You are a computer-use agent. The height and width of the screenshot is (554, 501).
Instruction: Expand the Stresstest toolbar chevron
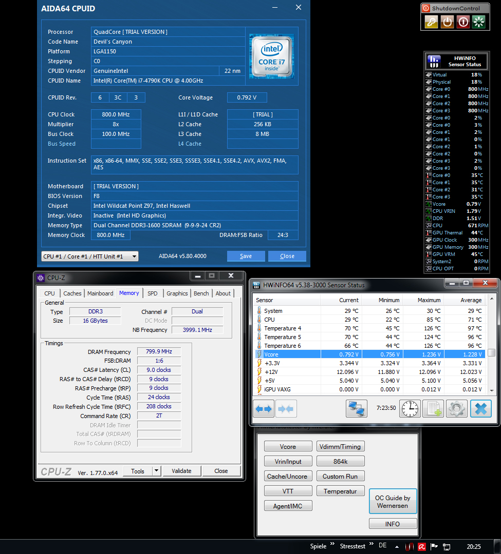[371, 544]
